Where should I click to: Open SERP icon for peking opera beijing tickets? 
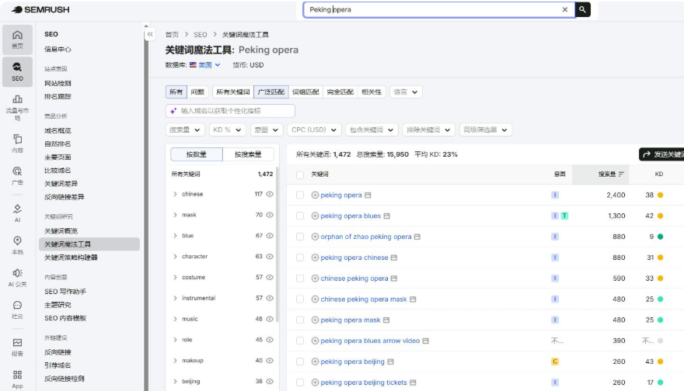[x=413, y=382]
